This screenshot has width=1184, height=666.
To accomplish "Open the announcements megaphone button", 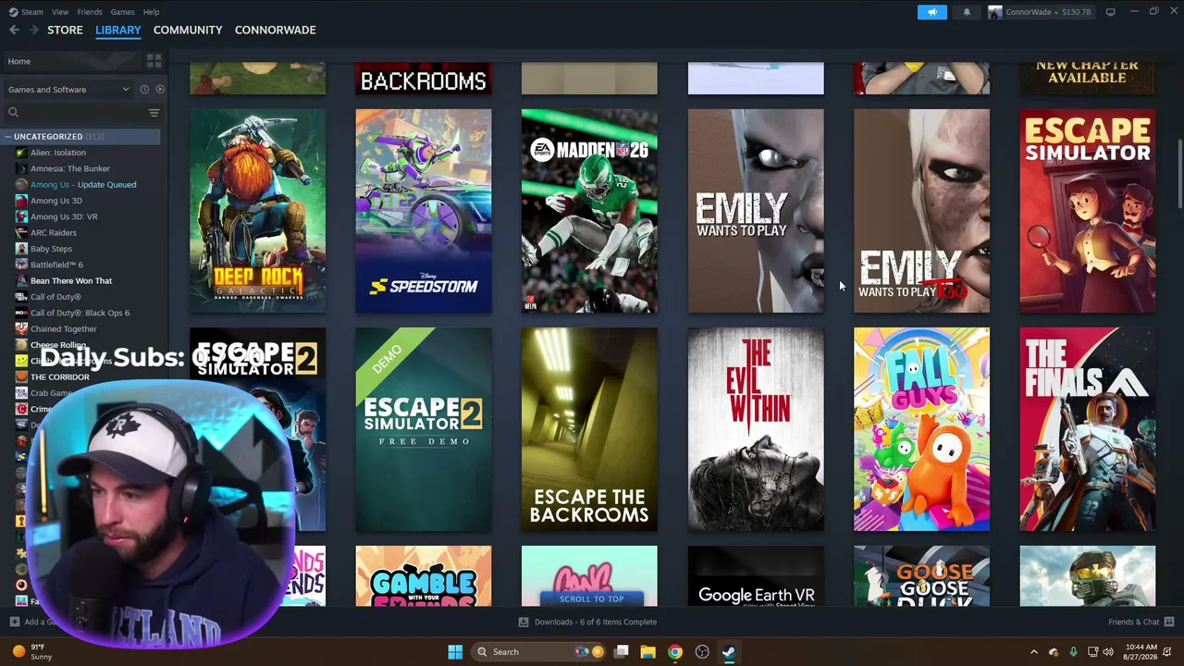I will (x=931, y=12).
